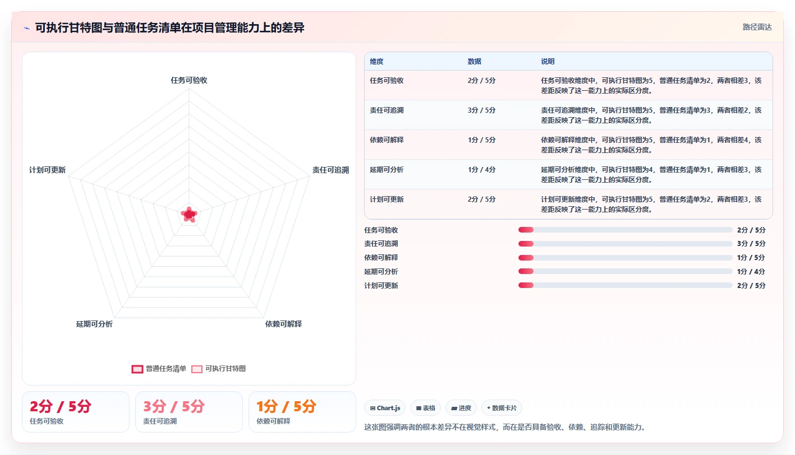795x455 pixels.
Task: Click the 依赖可解释 progress bar
Action: [x=626, y=257]
